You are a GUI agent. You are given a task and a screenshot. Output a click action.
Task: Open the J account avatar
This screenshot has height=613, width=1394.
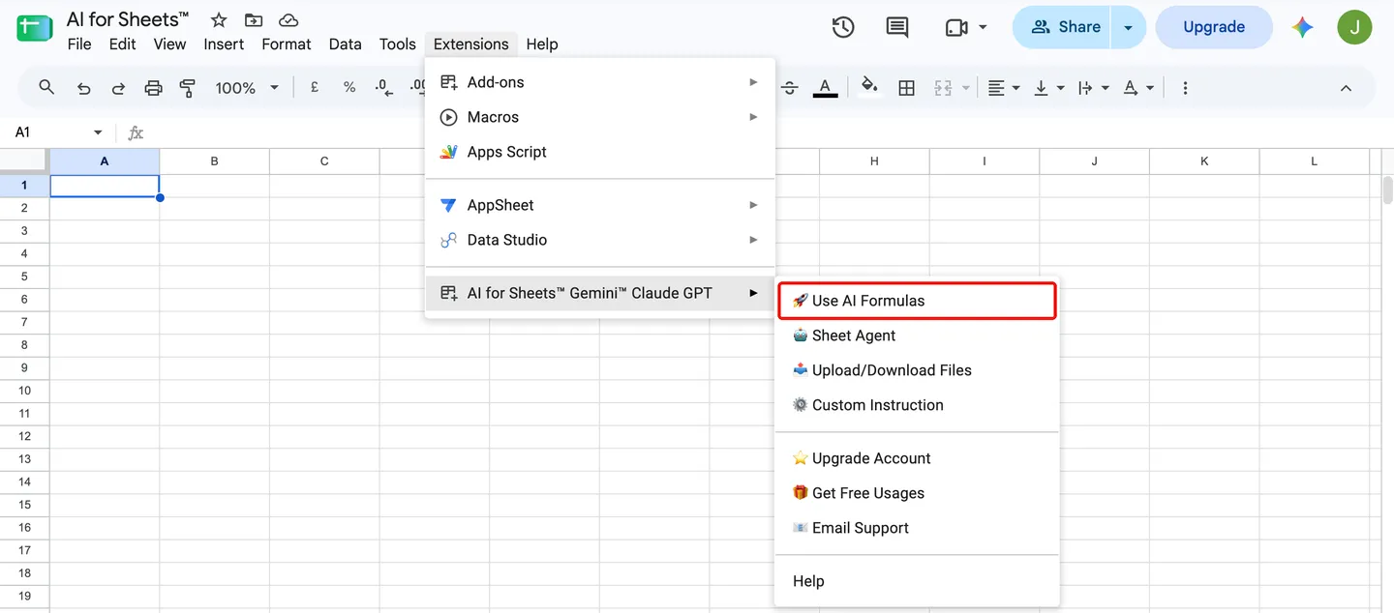1354,27
